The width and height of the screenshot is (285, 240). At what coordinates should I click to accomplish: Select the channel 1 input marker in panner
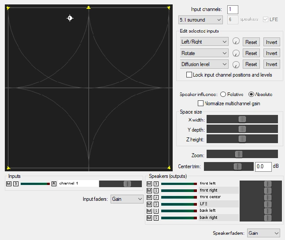click(x=70, y=18)
